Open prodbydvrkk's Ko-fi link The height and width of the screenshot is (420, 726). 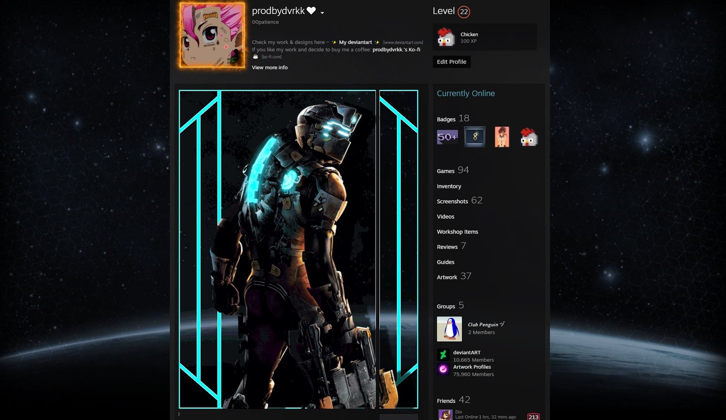(x=396, y=49)
